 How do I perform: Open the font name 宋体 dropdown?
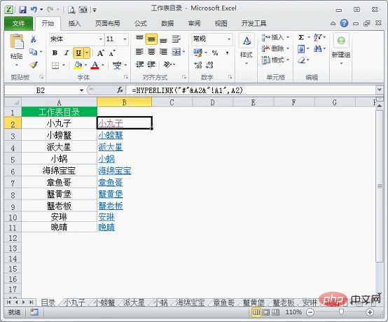(101, 39)
